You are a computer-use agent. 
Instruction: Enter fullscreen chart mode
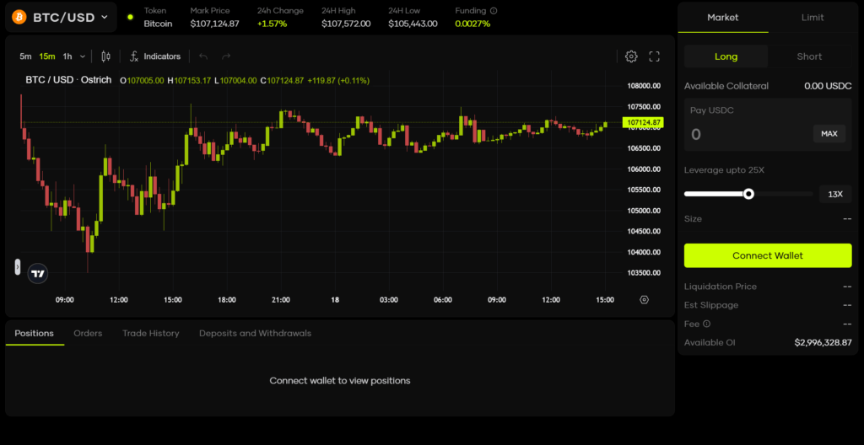[654, 56]
